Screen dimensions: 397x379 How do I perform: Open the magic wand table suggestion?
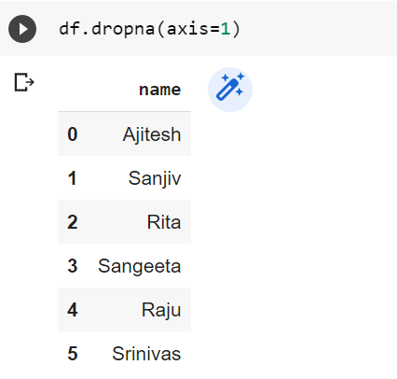[230, 90]
